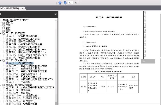
Task: Open bookmark 第三章 临床辅助检查法
Action: coord(19,85)
